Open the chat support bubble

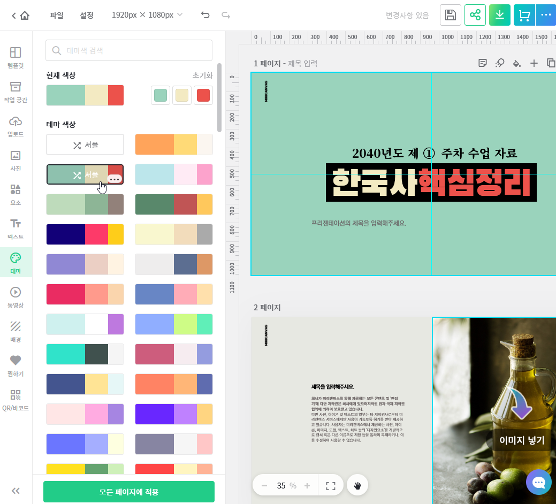pyautogui.click(x=539, y=482)
